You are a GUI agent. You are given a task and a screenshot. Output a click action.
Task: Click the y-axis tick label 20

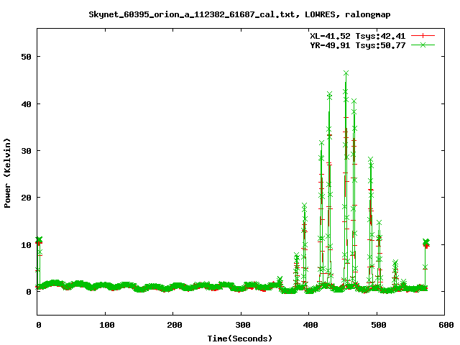tap(26, 198)
